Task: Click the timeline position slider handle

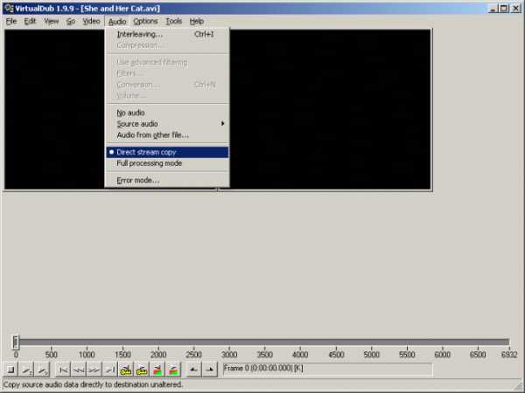Action: pyautogui.click(x=16, y=342)
